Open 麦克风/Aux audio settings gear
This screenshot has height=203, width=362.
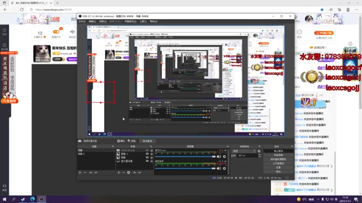coord(224,157)
